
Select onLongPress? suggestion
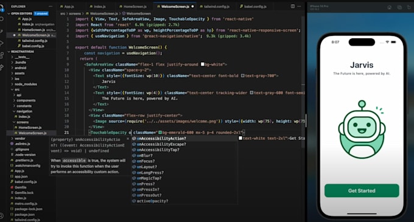(184, 173)
